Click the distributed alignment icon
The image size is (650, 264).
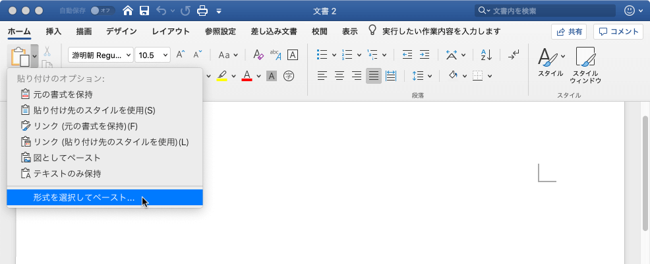coord(391,76)
